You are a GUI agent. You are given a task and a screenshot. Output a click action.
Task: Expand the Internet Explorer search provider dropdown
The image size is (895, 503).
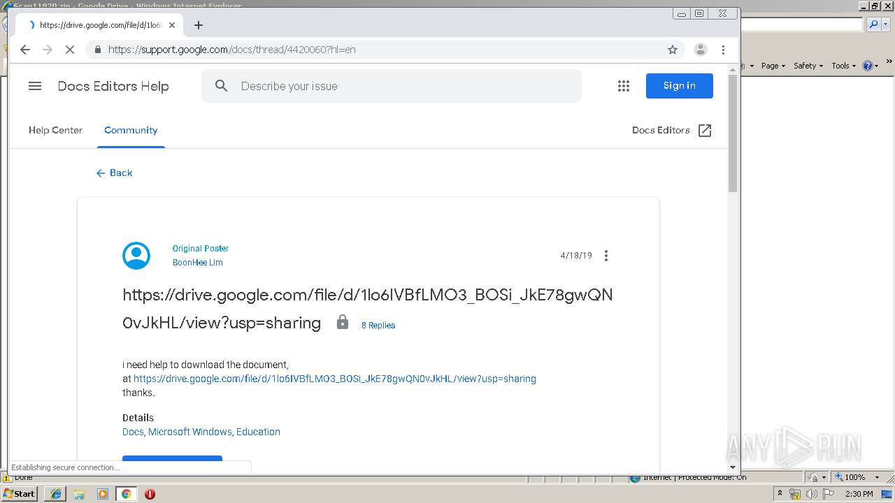885,24
